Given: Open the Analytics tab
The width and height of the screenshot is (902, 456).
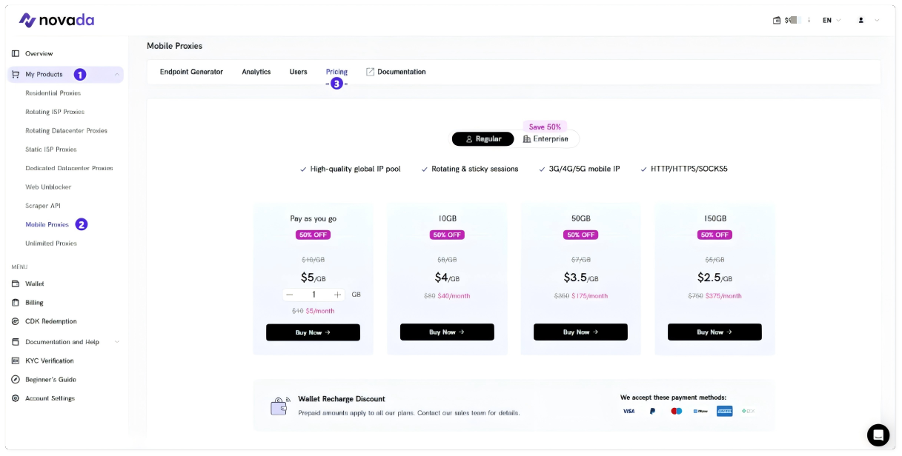Looking at the screenshot, I should tap(256, 72).
